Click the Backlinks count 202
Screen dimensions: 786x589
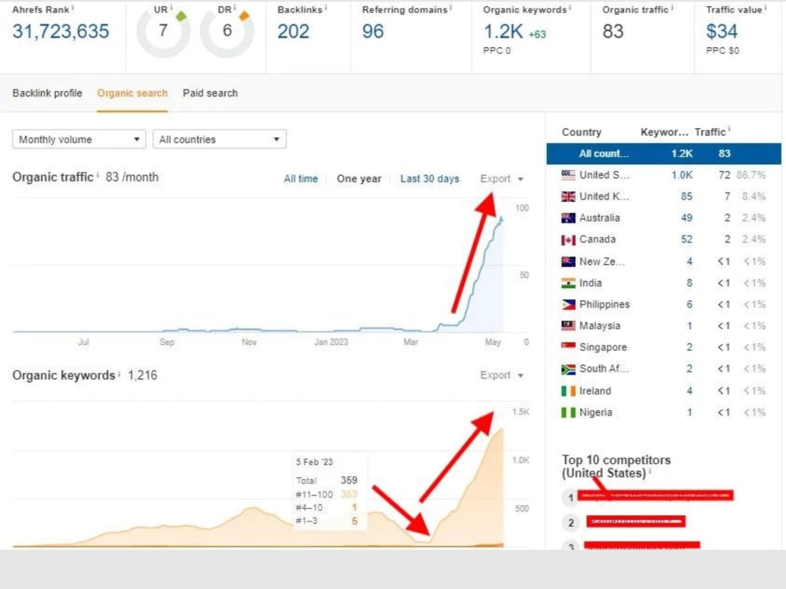[x=293, y=31]
